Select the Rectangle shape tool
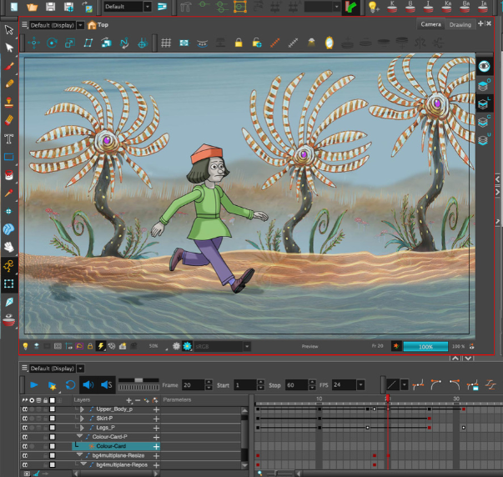Screen dimensions: 503x477 [10, 156]
